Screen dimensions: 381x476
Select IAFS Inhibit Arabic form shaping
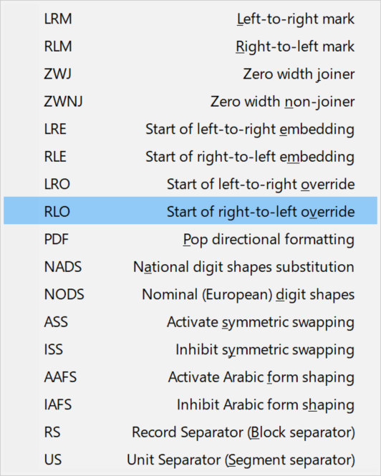(x=190, y=404)
